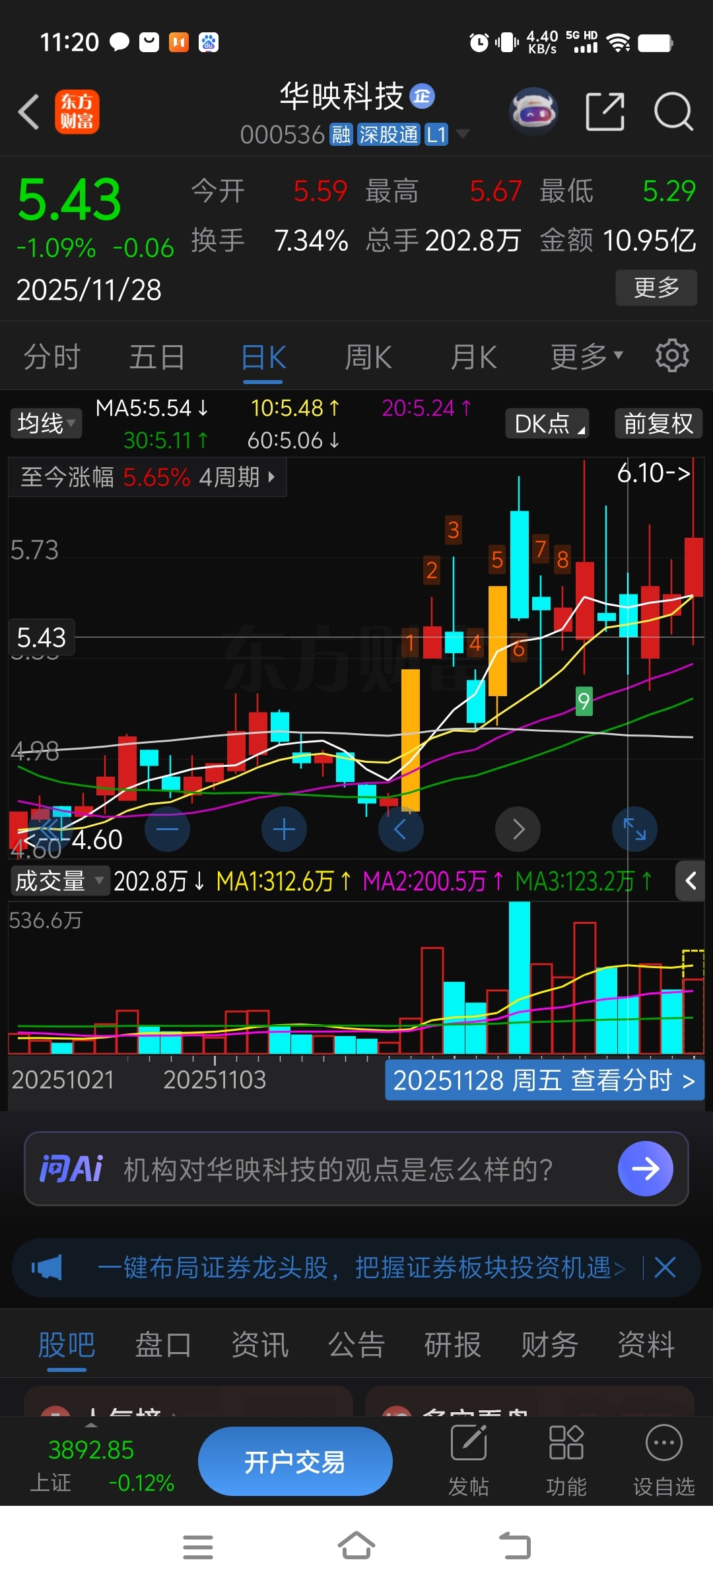The image size is (713, 1589).
Task: Open the securities promo banner link
Action: coord(360,1268)
